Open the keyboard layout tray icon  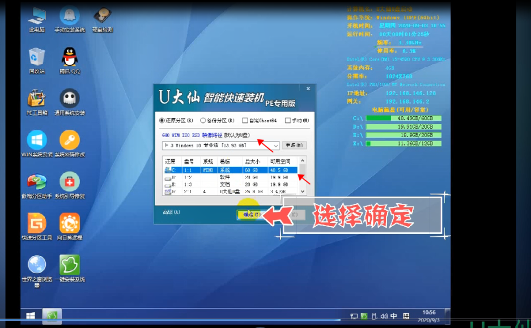pyautogui.click(x=406, y=316)
